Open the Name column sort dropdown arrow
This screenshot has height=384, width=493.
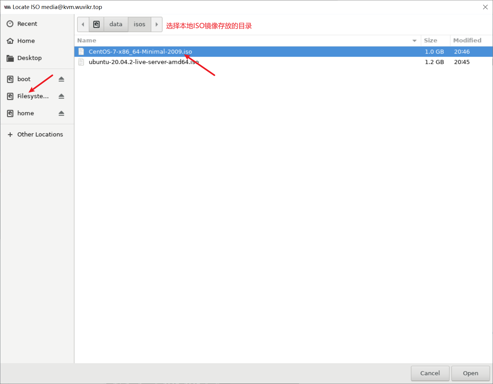(x=414, y=40)
